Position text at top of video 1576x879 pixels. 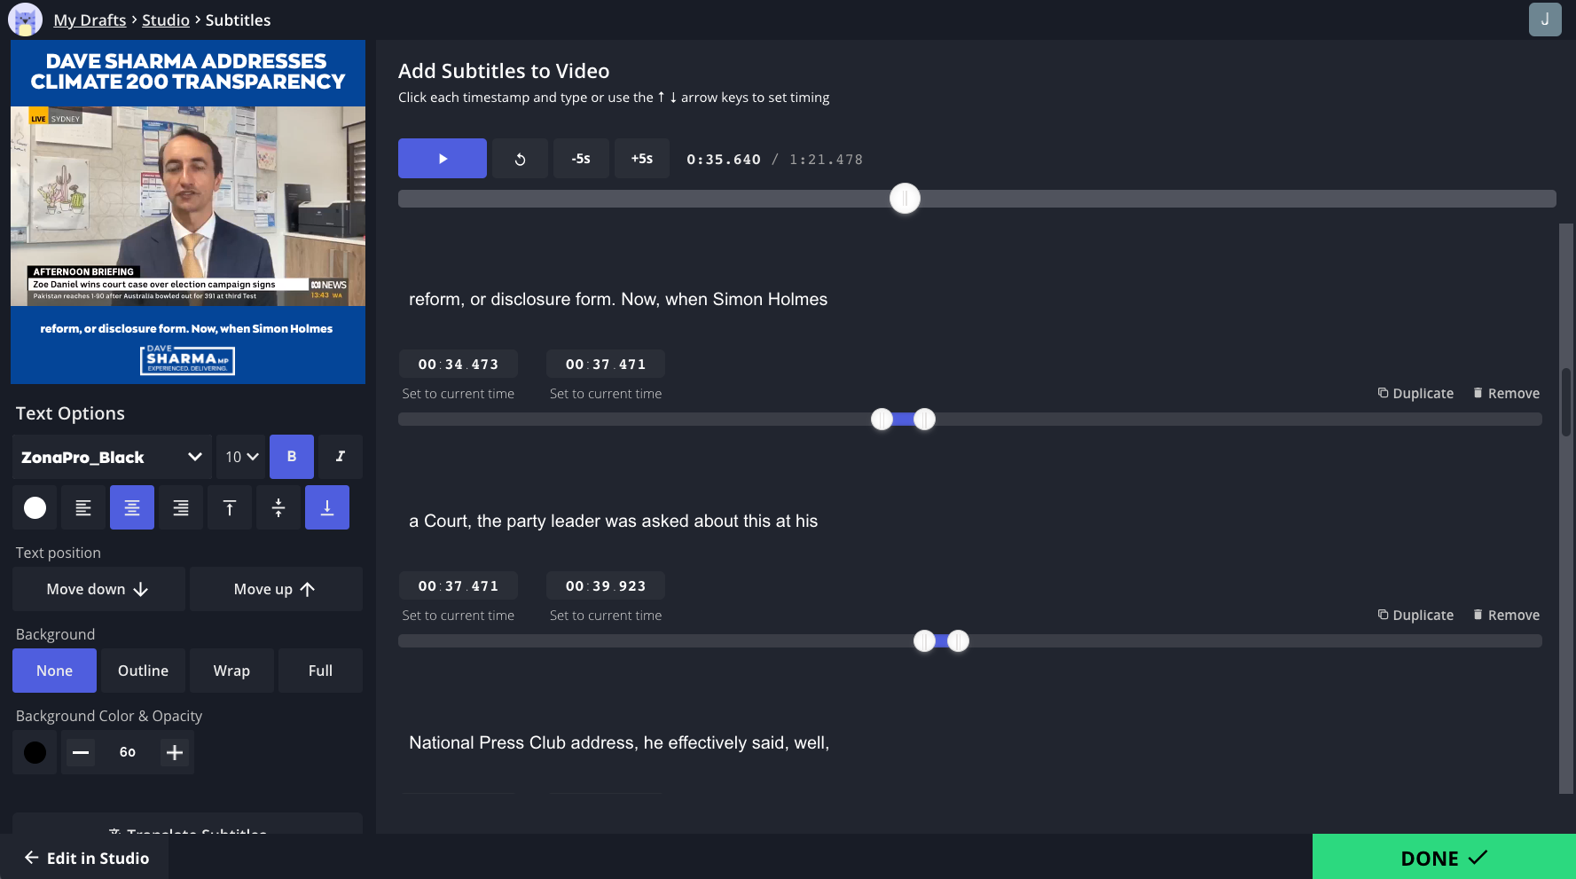click(230, 507)
